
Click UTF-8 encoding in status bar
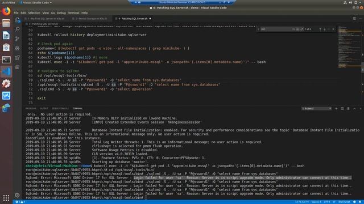coord(327,202)
